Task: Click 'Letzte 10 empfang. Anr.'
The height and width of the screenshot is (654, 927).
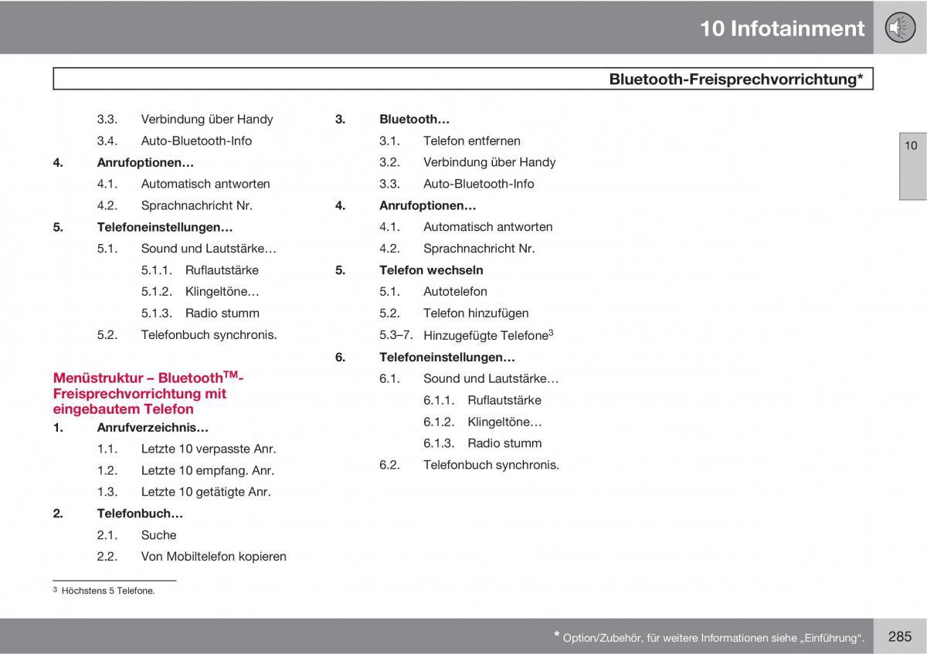Action: [x=207, y=470]
